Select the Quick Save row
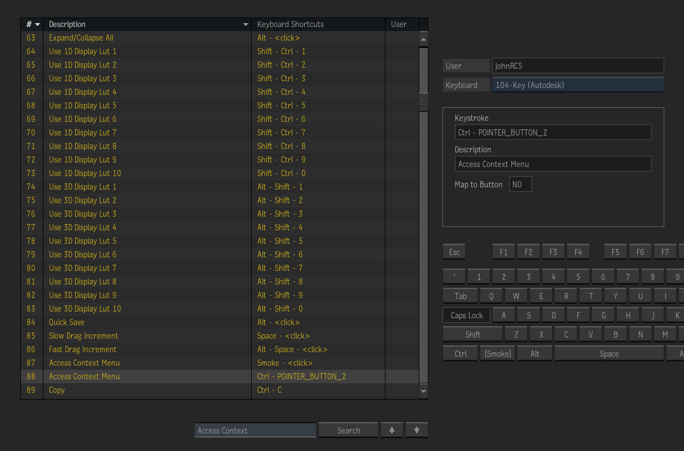The height and width of the screenshot is (451, 684). [x=220, y=322]
